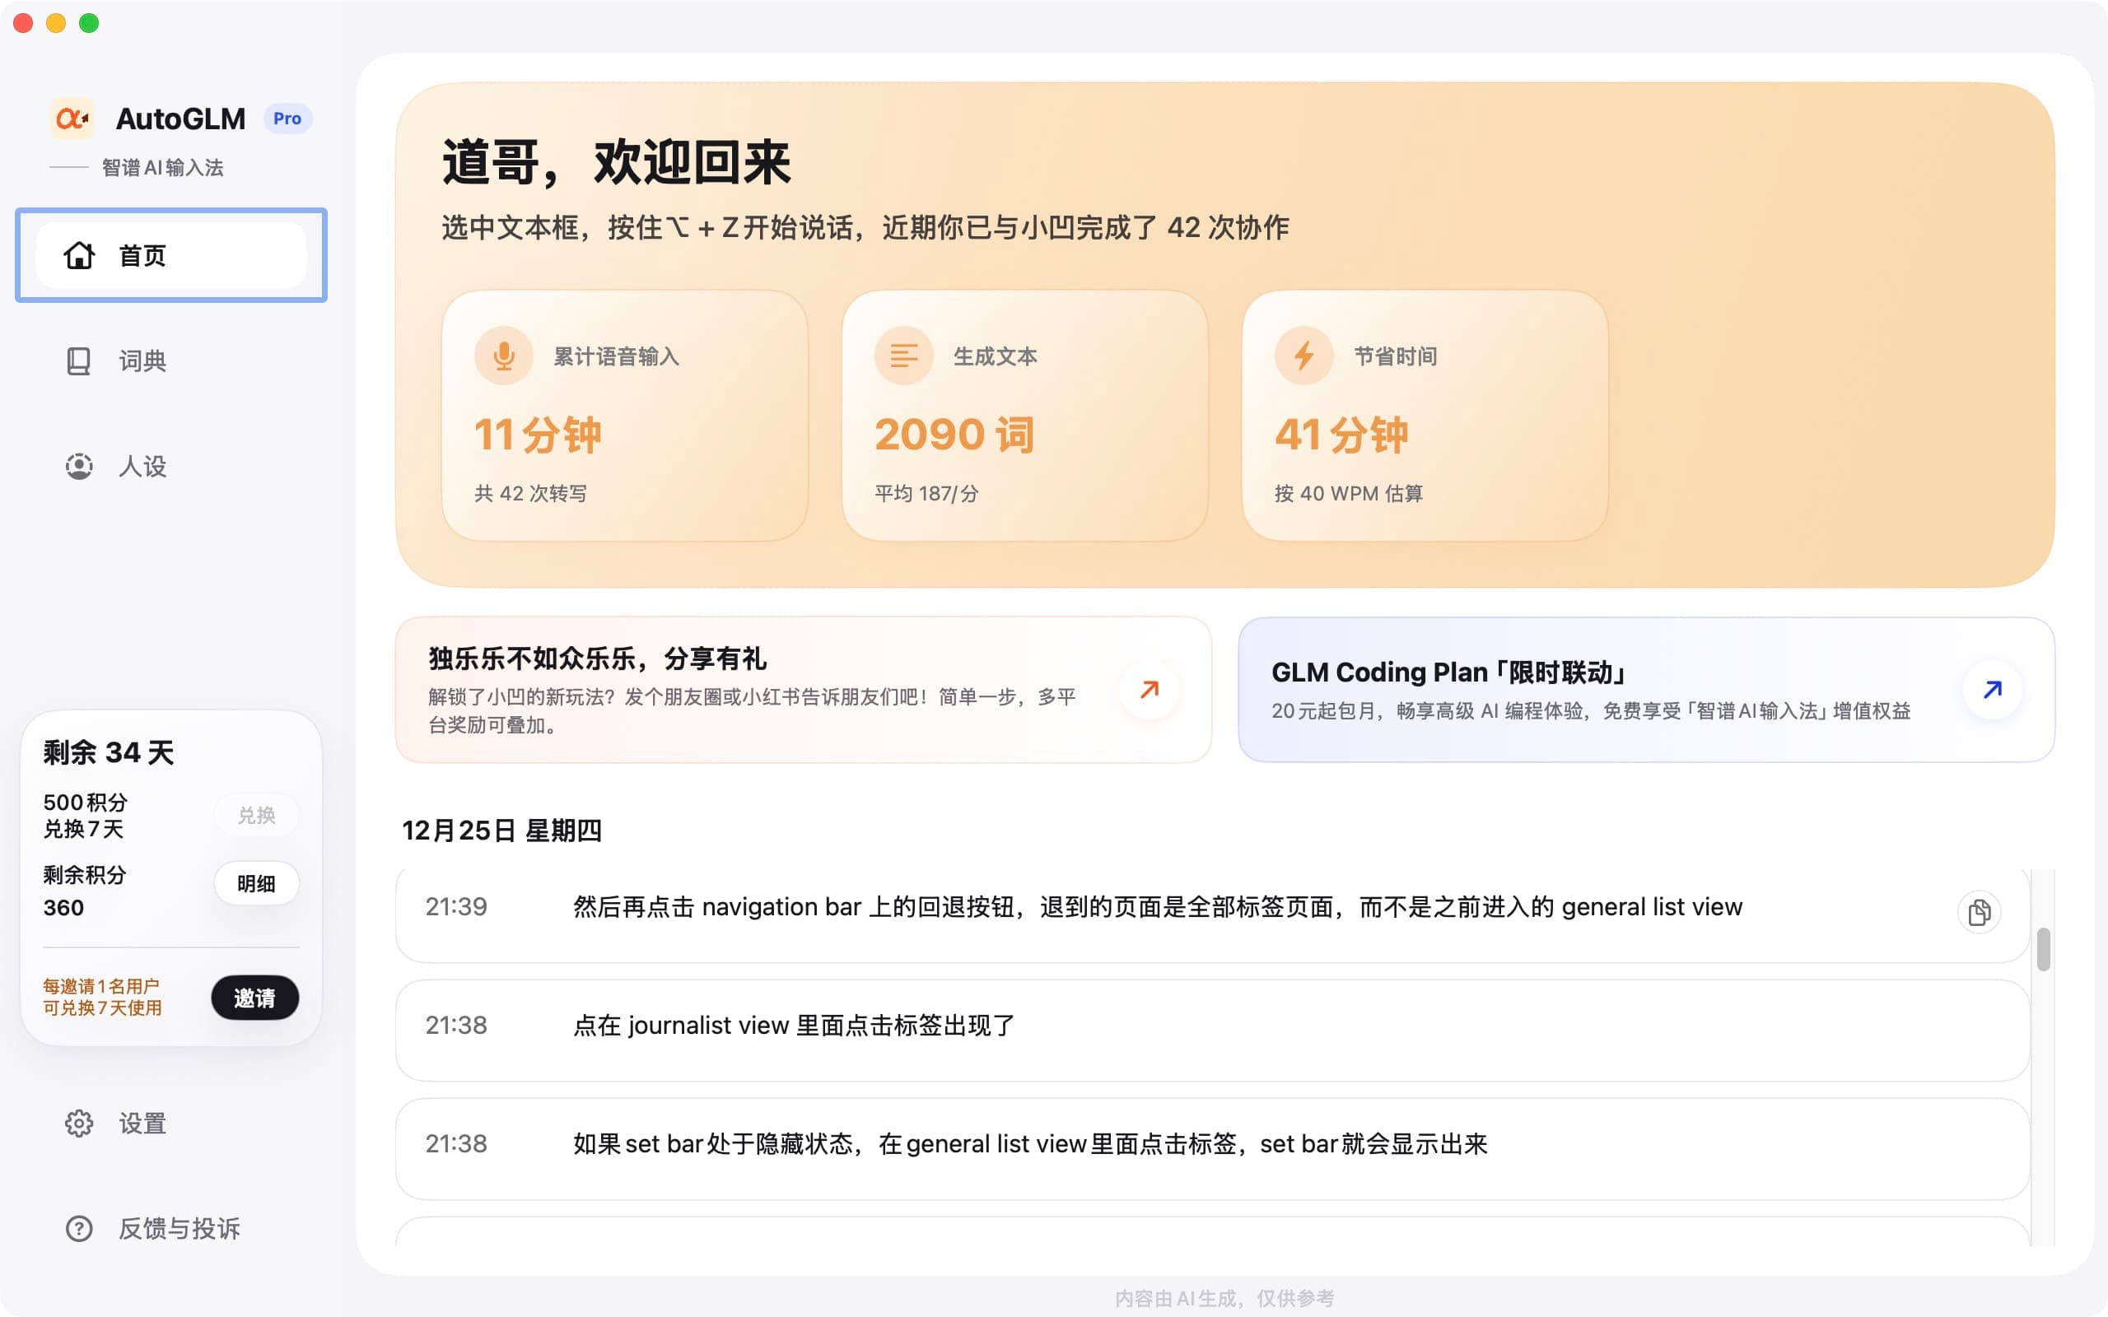Viewport: 2108px width, 1317px height.
Task: Switch to the 人设 sidebar tab
Action: (142, 466)
